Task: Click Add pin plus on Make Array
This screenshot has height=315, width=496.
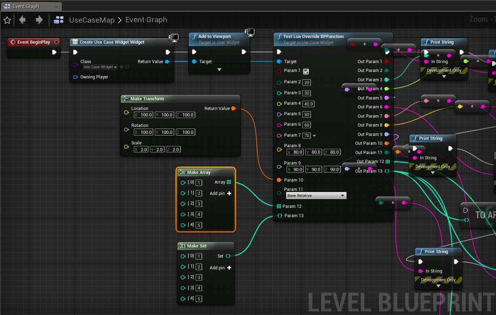Action: (x=229, y=193)
